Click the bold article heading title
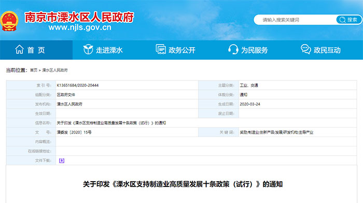The image size is (363, 203). pos(183,184)
